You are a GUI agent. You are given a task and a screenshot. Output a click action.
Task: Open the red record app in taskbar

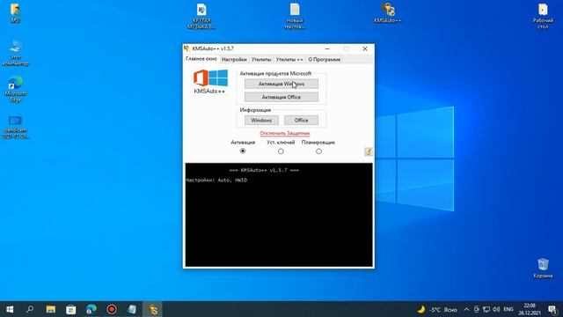[112, 309]
